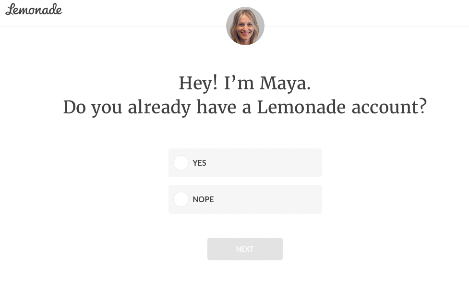Screen dimensions: 469x305
Task: Click the unfilled circle next to NOPE
Action: pyautogui.click(x=181, y=199)
